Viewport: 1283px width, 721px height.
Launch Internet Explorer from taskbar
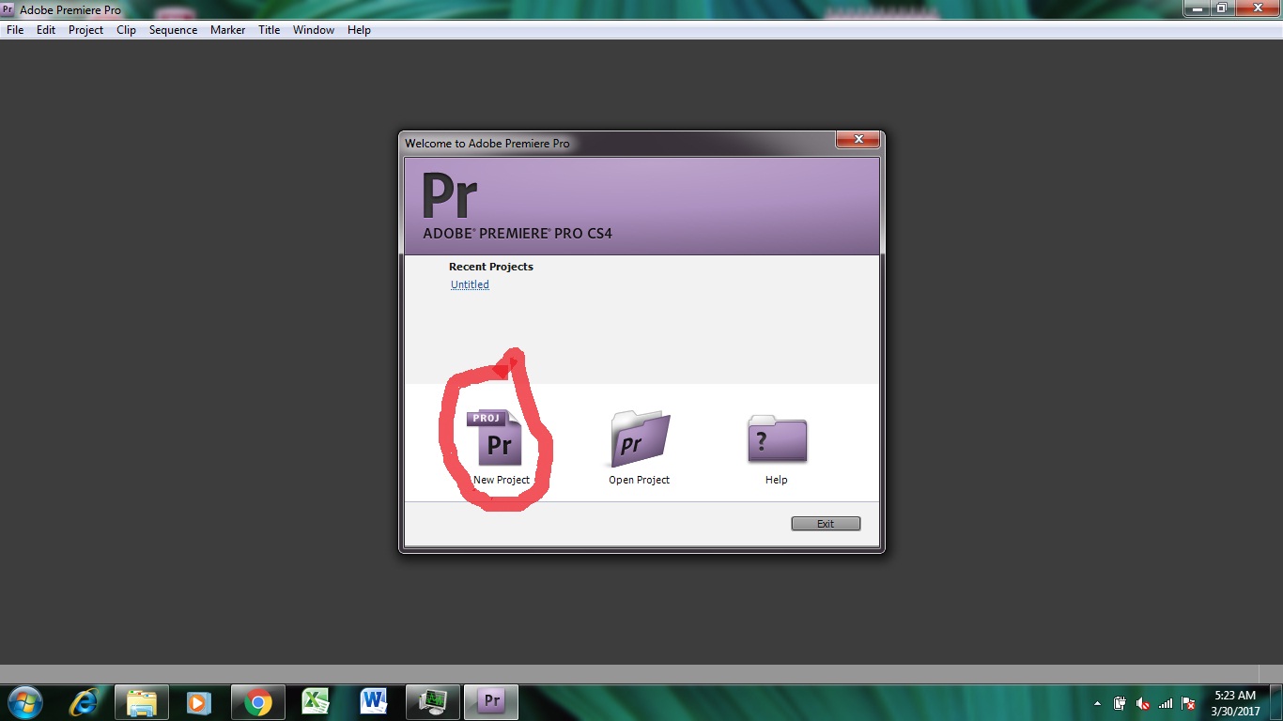point(84,702)
